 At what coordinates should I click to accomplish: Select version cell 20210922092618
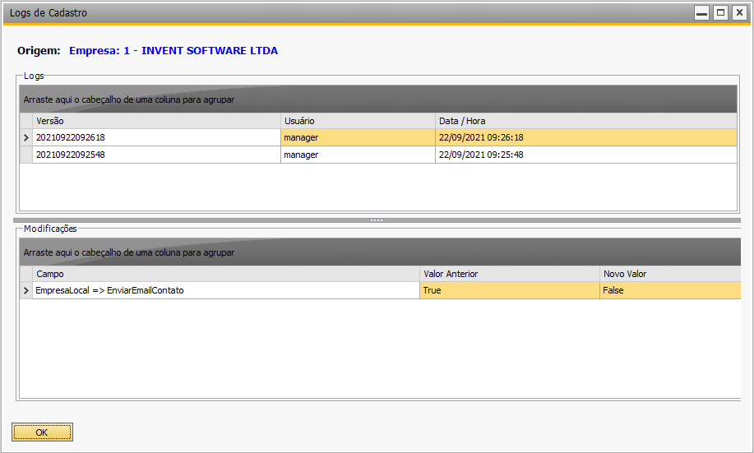click(x=156, y=137)
